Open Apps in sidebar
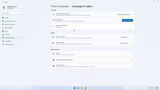This screenshot has height=90, width=160. click(x=13, y=31)
